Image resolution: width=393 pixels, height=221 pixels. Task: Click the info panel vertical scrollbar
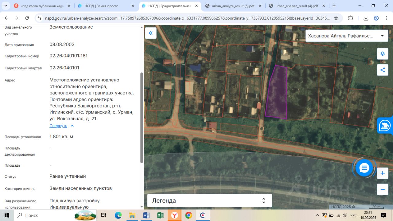click(x=142, y=118)
